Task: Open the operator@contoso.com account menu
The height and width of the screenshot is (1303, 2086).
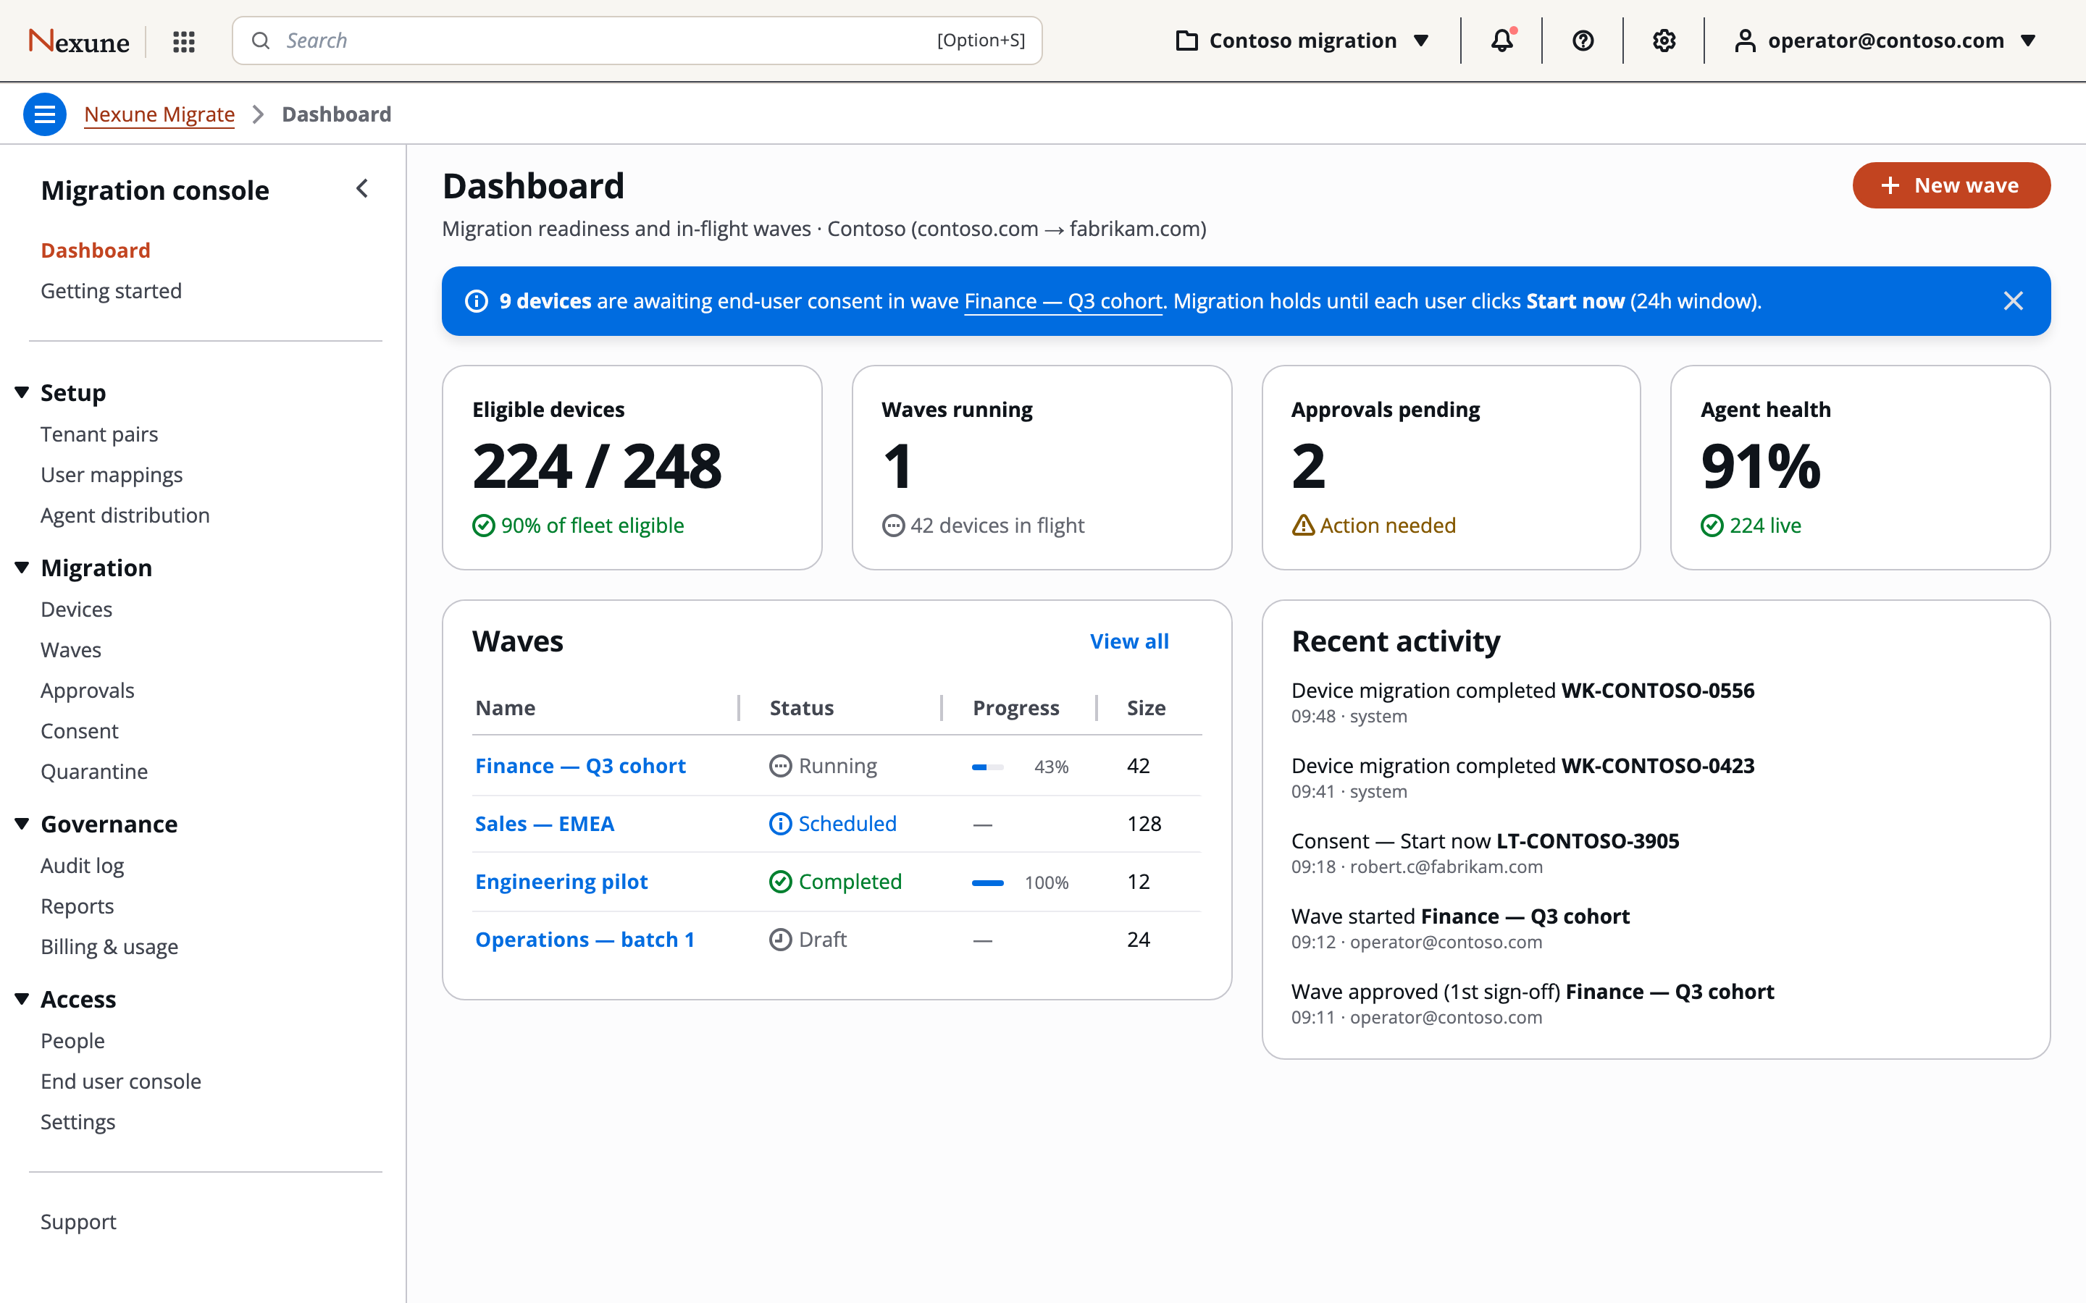Action: [1885, 41]
